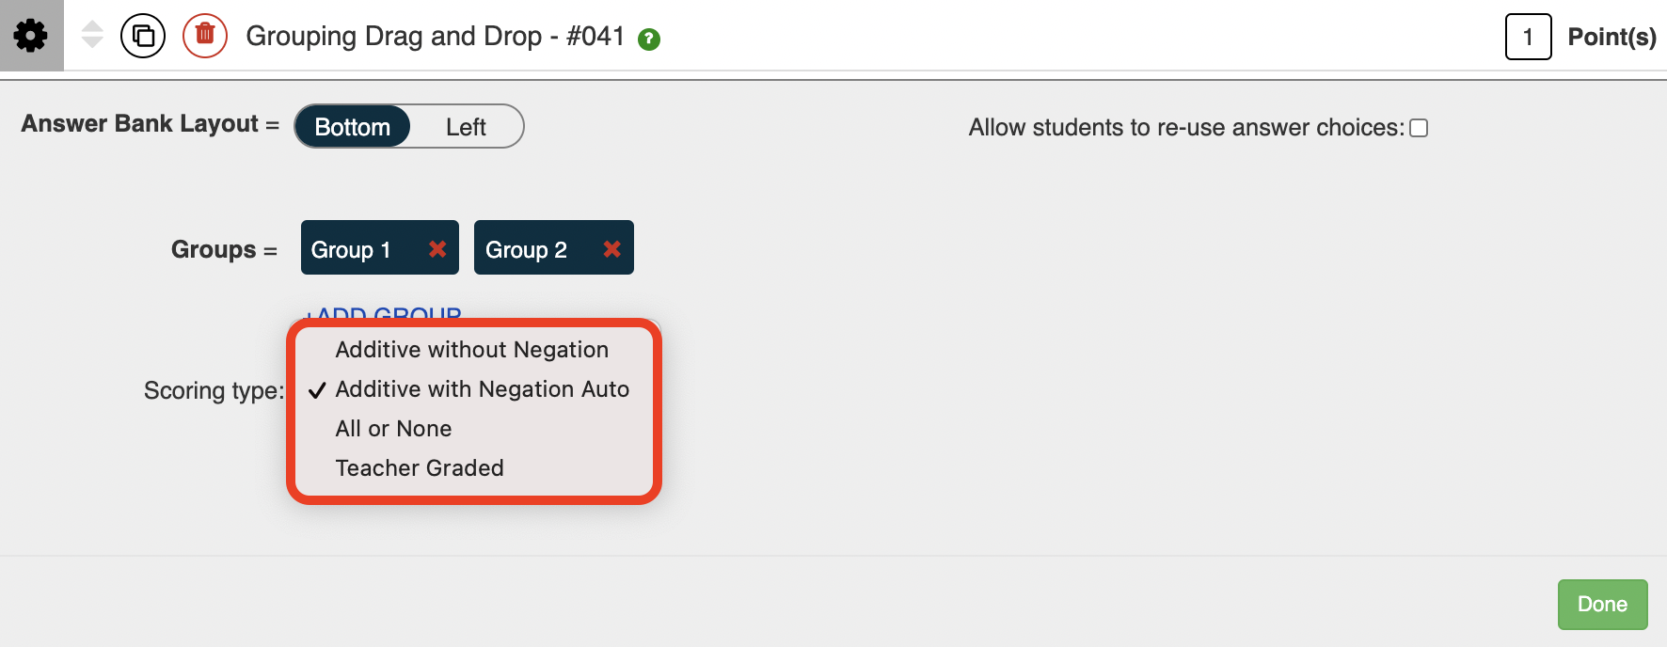This screenshot has height=647, width=1667.
Task: Remove Group 2 with red X
Action: (x=612, y=248)
